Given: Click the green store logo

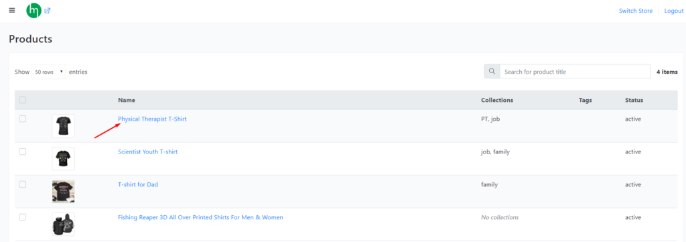Looking at the screenshot, I should 33,11.
